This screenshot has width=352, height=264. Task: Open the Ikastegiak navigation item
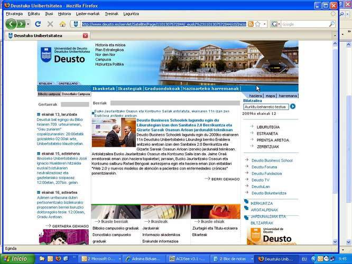(x=130, y=89)
